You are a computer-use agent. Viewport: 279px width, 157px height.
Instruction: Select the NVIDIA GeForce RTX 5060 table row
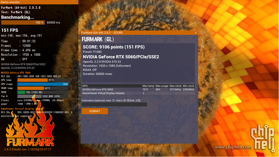point(138,90)
